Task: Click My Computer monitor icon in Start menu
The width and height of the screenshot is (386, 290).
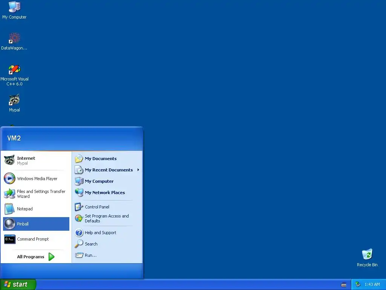Action: tap(79, 181)
